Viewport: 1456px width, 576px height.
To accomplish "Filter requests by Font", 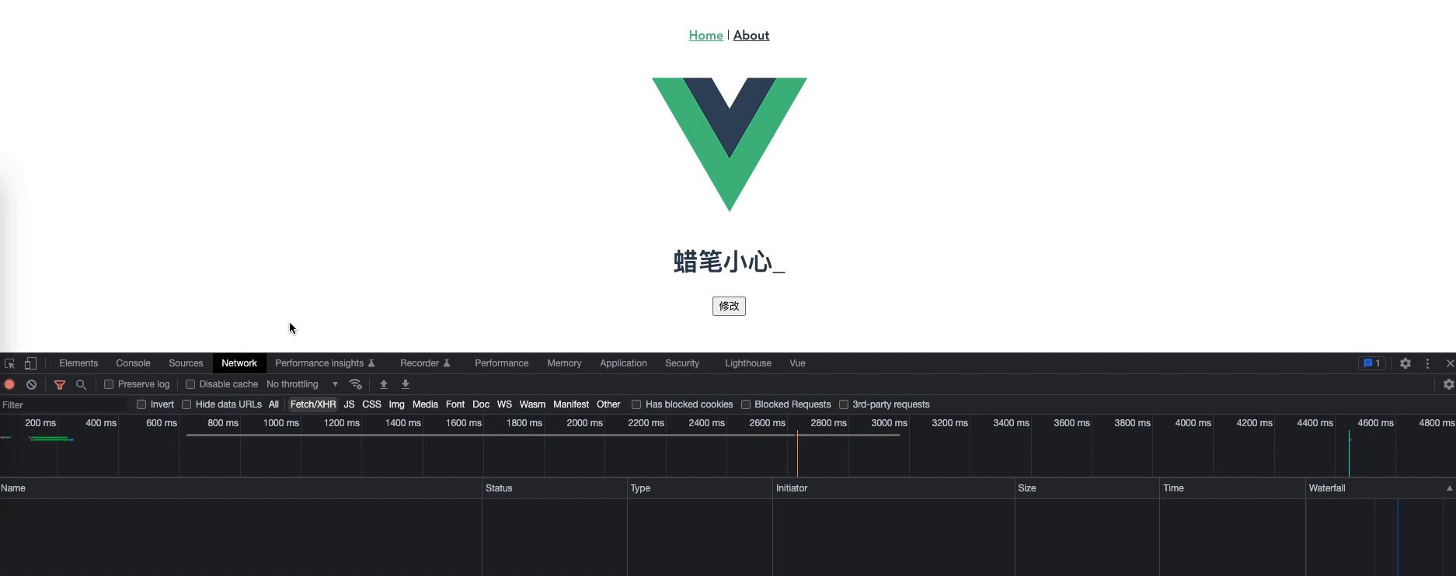I will tap(455, 404).
